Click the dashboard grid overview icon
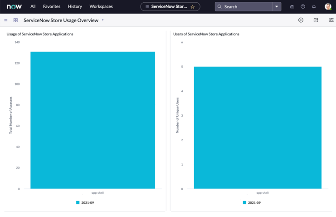 tap(15, 20)
